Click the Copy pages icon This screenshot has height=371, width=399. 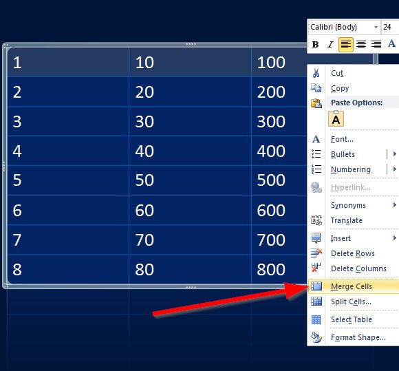click(316, 88)
